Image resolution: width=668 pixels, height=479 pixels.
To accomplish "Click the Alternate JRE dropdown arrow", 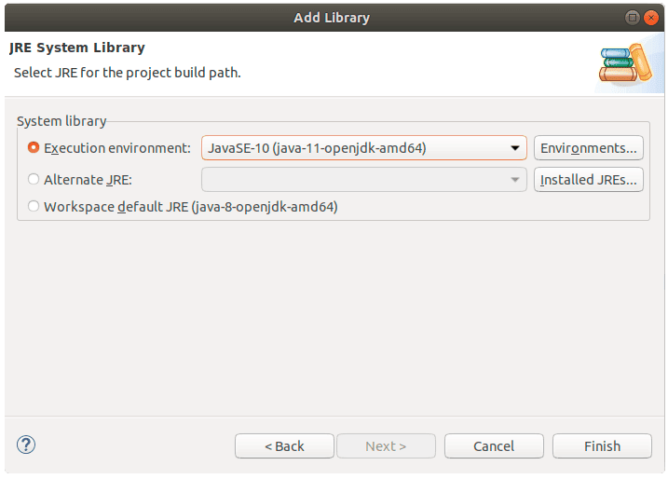I will 515,180.
